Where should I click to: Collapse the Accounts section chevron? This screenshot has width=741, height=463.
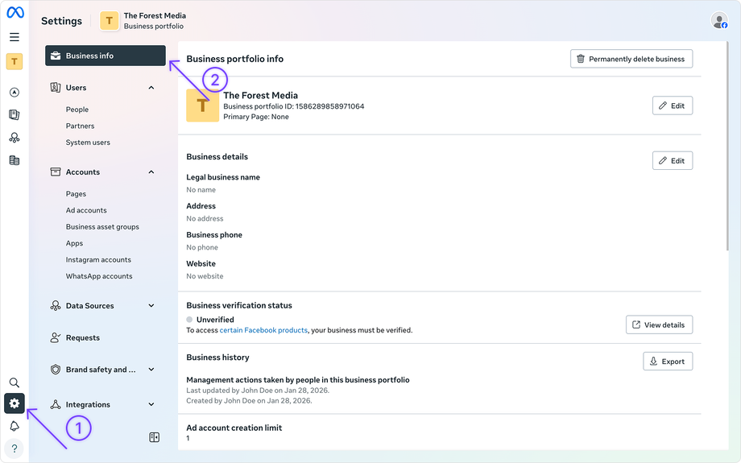[x=151, y=172]
